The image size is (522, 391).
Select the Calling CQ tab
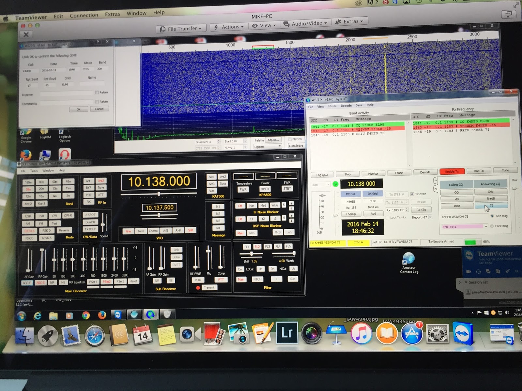coord(456,185)
